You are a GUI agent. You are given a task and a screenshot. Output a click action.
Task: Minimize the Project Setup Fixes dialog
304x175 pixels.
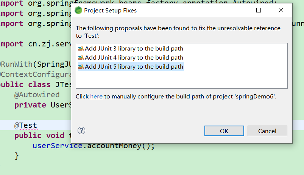tap(237, 11)
